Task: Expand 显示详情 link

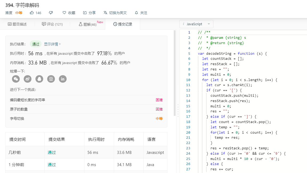Action: coord(52,44)
